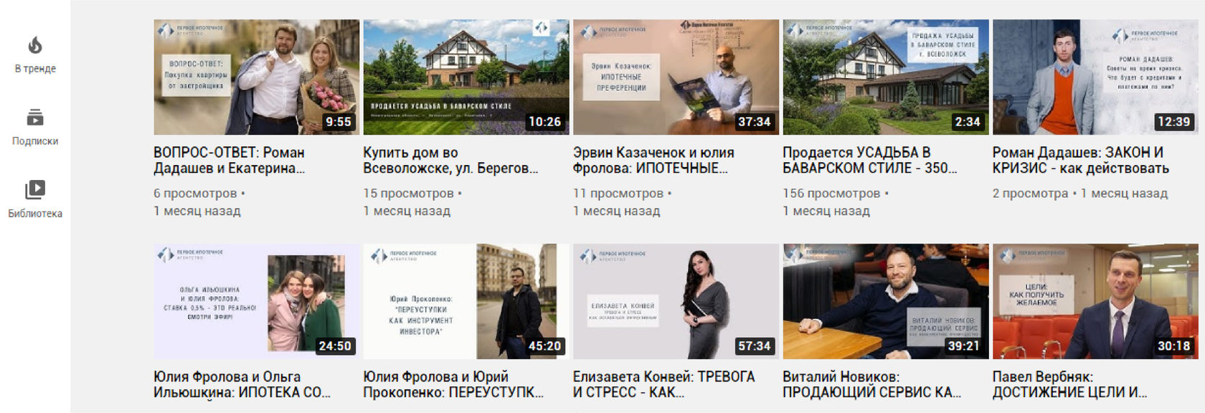This screenshot has height=413, width=1205.
Task: Open the 12:39 Роман Дадашев thumbnail
Action: pyautogui.click(x=1095, y=77)
